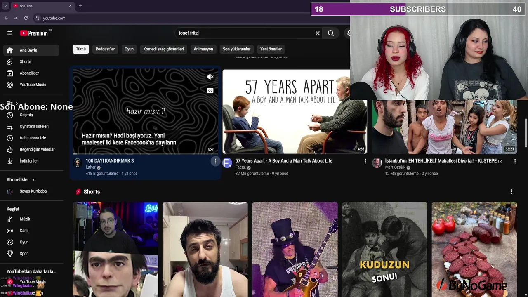Image resolution: width=528 pixels, height=297 pixels.
Task: View site information icon in address bar
Action: point(38,18)
